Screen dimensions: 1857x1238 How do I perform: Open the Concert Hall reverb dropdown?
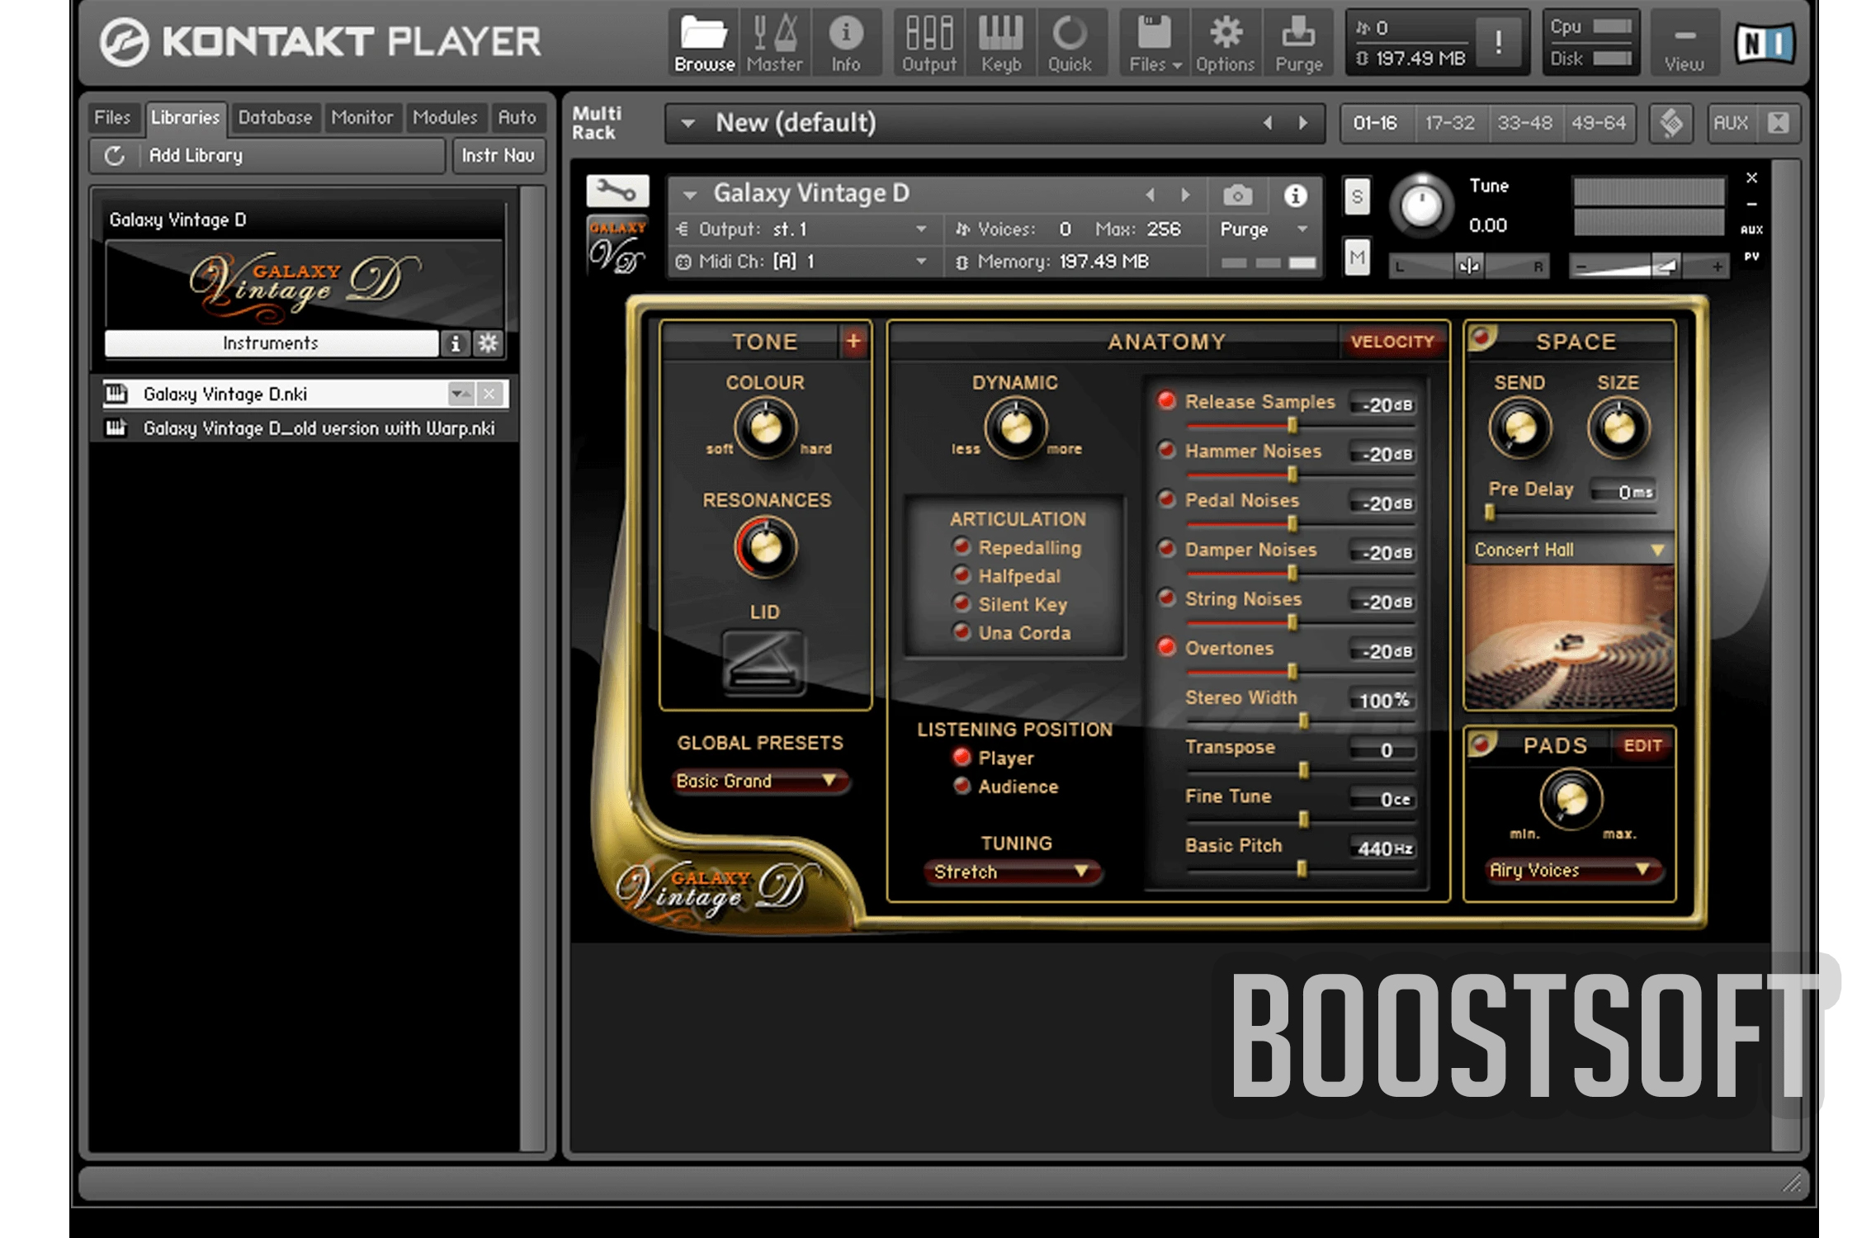click(x=1569, y=550)
